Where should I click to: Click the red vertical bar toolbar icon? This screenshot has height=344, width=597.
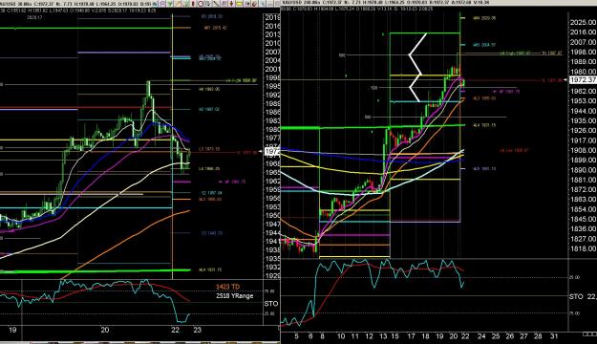coord(193,4)
